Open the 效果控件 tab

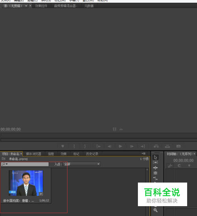coord(41,6)
